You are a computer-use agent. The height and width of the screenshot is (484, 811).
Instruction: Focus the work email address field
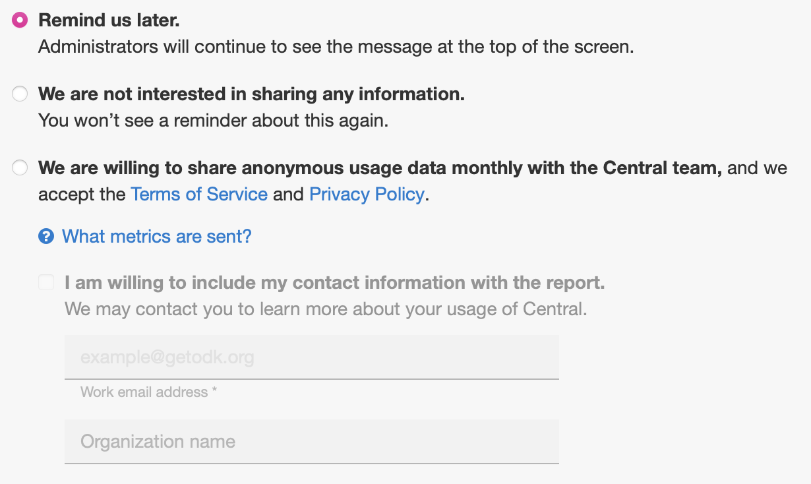tap(312, 357)
